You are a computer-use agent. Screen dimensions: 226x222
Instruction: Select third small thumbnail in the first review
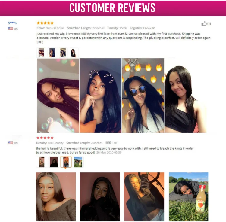pos(63,53)
